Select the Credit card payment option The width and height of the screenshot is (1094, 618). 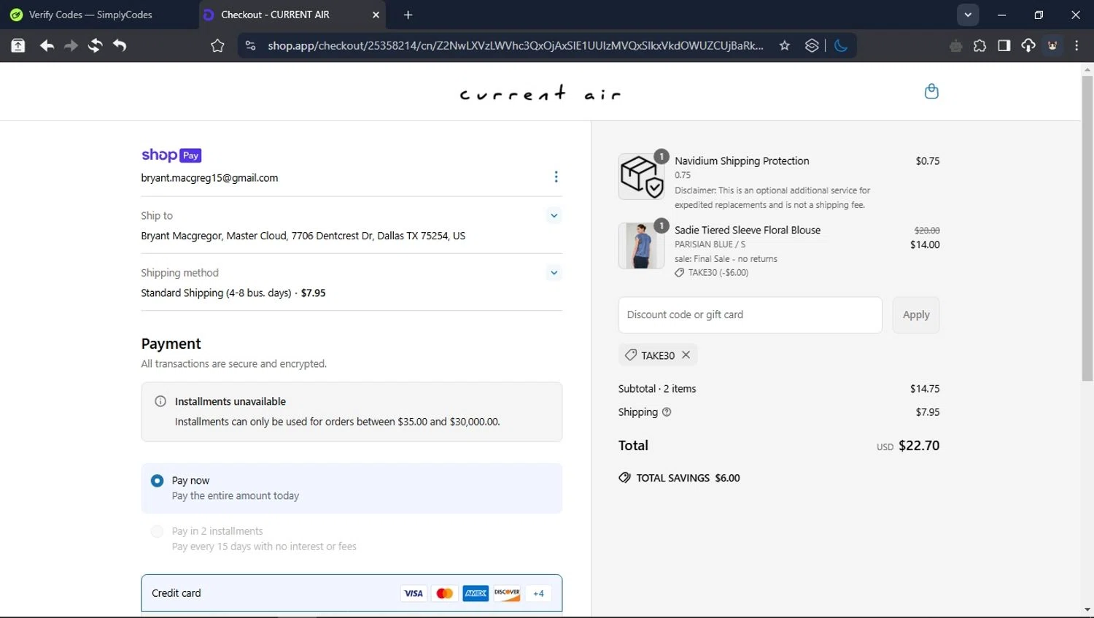click(x=352, y=593)
